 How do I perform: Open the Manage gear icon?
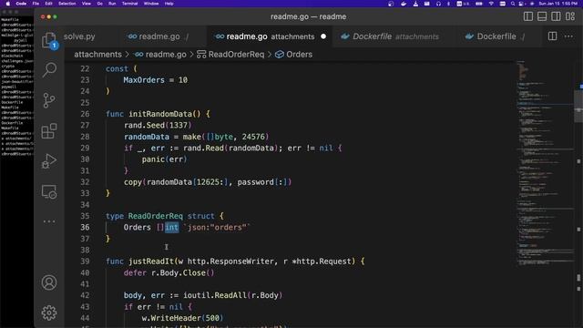tap(49, 313)
